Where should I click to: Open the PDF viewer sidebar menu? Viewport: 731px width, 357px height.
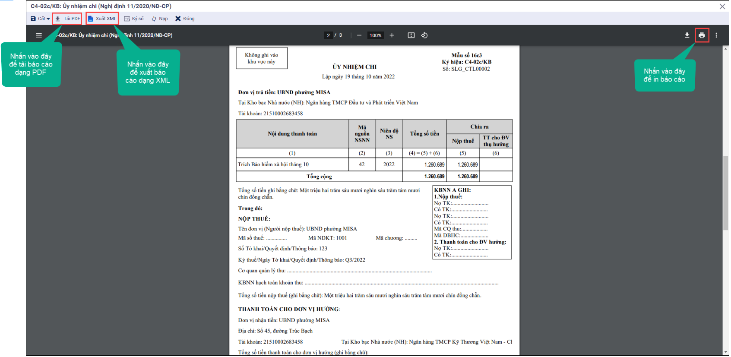tap(39, 35)
